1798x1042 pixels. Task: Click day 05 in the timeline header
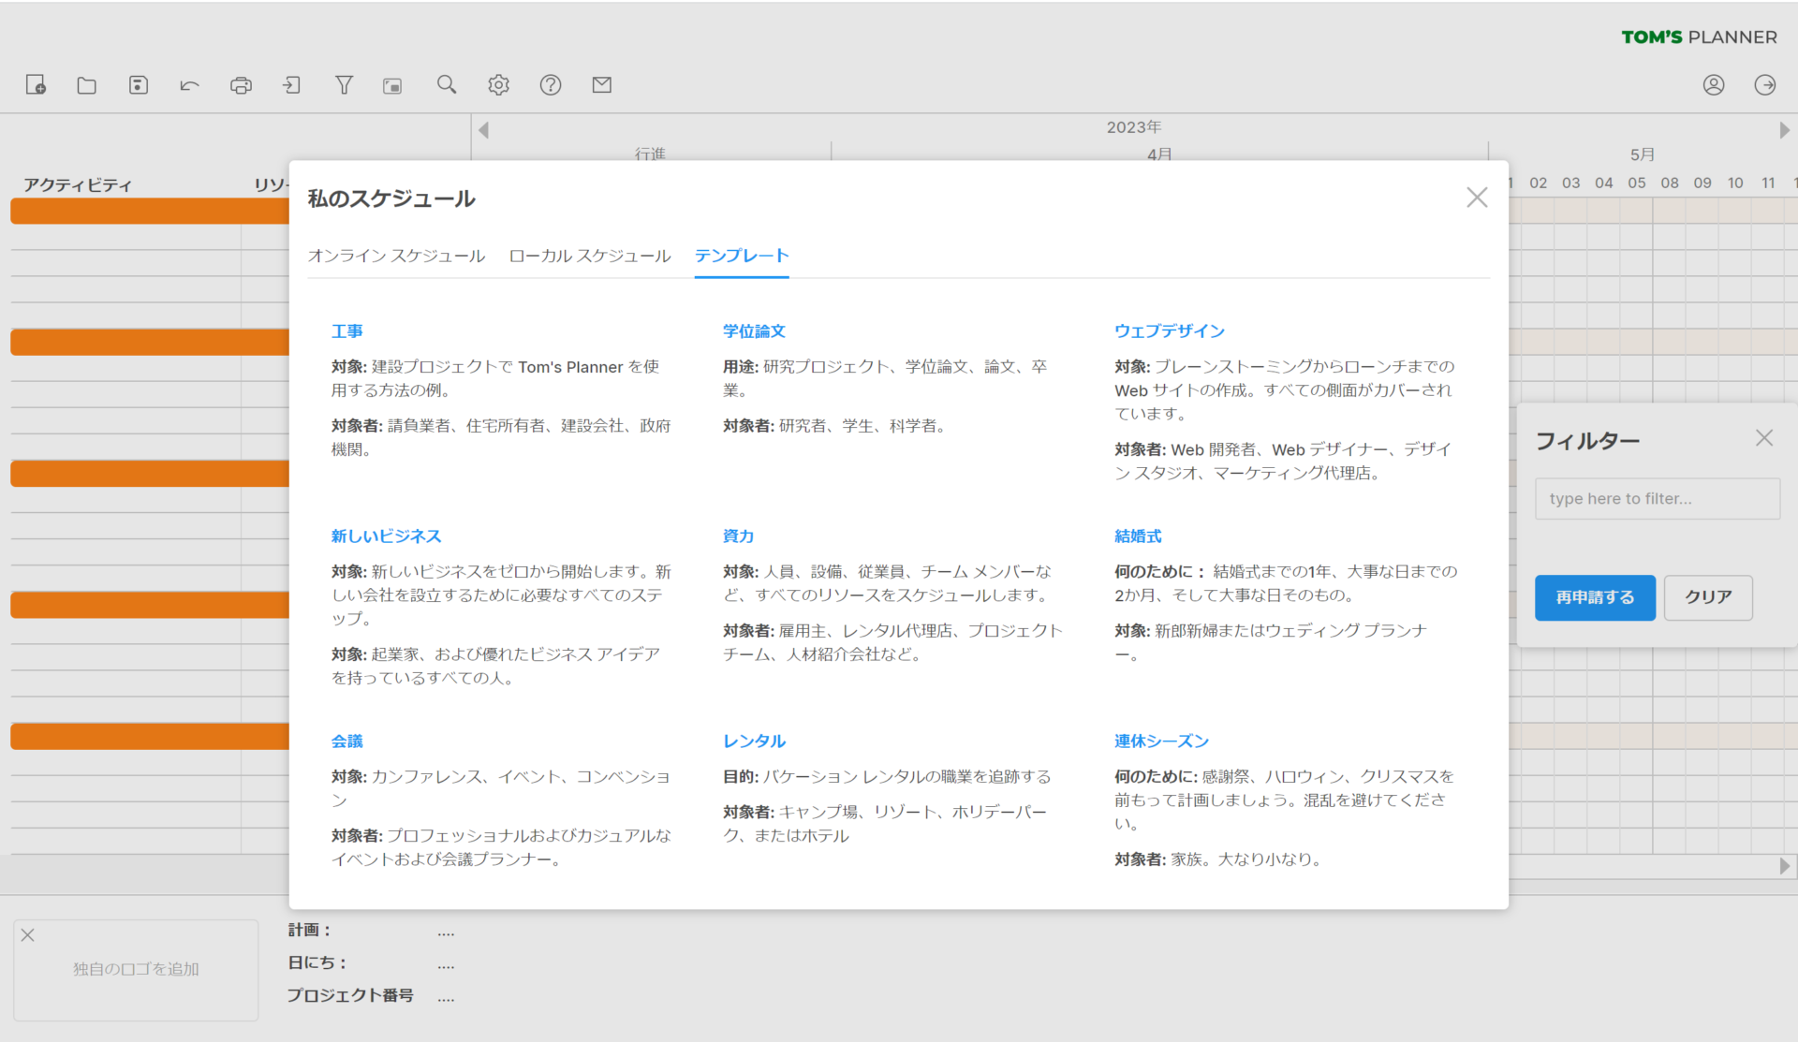(1636, 183)
